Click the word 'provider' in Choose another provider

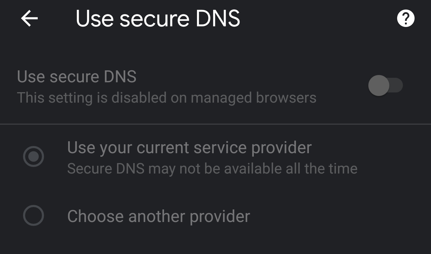(x=220, y=216)
